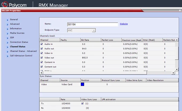Click the Polycom logo icon
Viewport: 182px width, 111px height.
click(4, 4)
